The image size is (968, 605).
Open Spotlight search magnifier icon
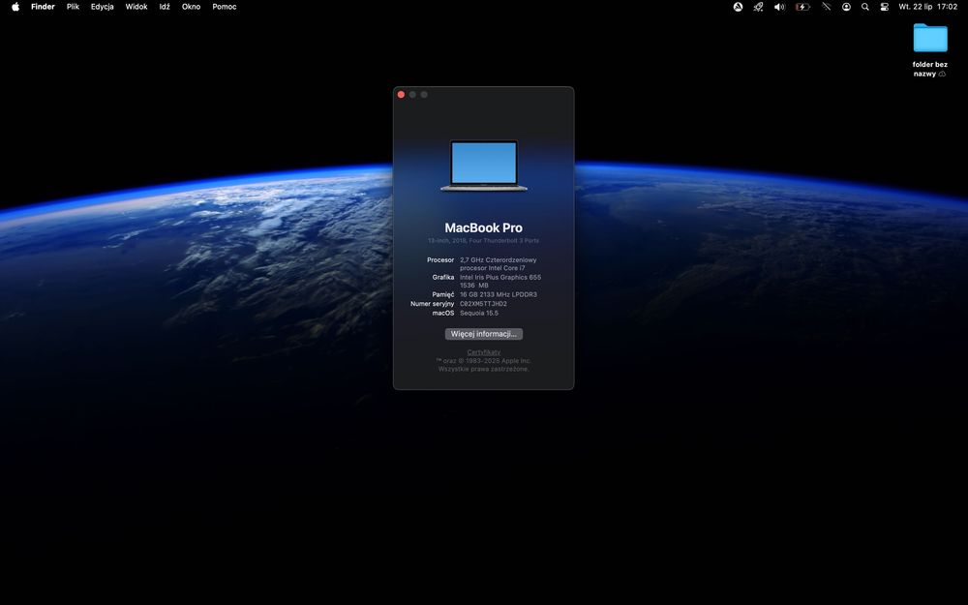(864, 7)
